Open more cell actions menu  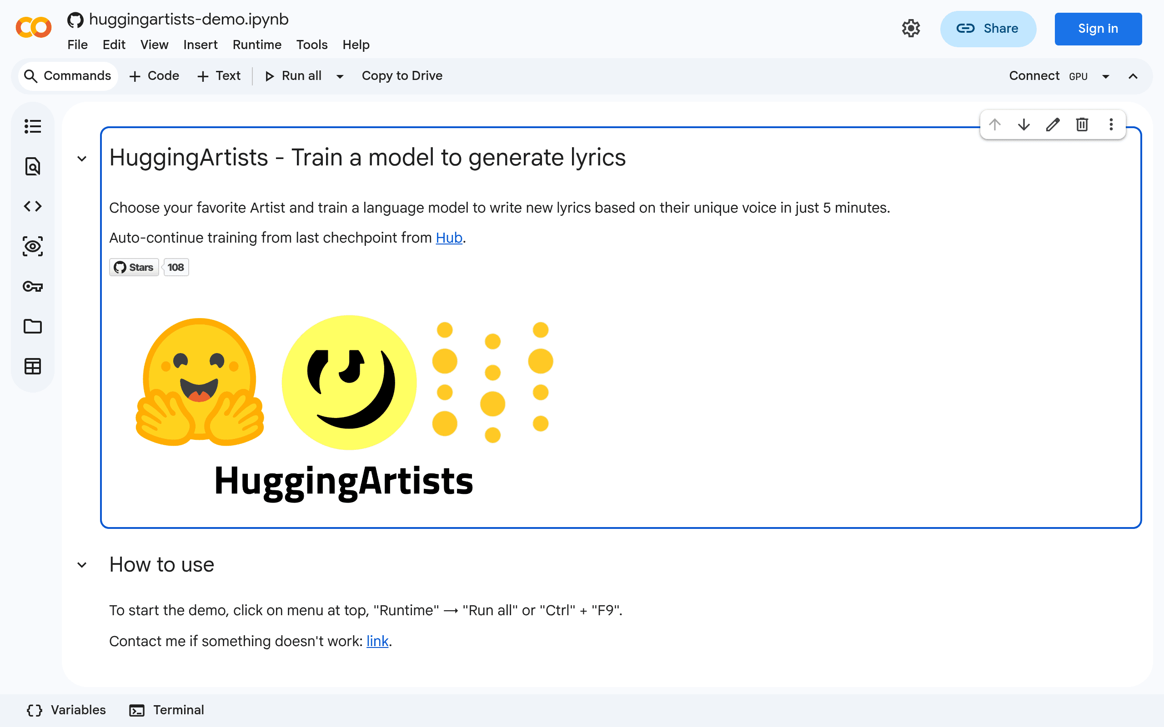(1111, 124)
